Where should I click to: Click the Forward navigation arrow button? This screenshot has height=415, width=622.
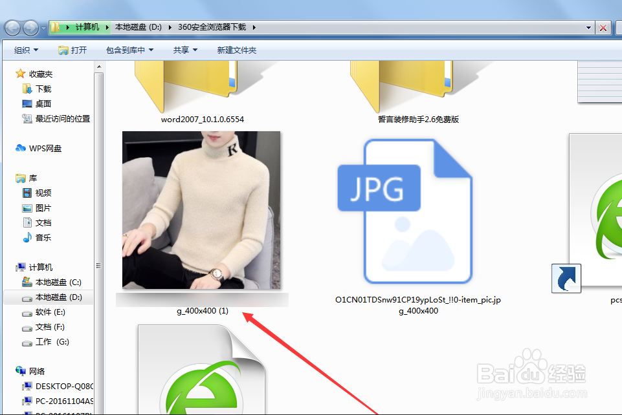(31, 28)
